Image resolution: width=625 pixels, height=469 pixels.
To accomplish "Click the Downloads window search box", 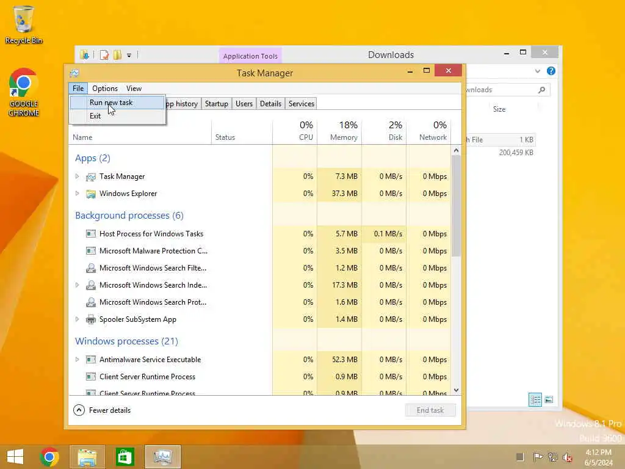I will tap(507, 90).
